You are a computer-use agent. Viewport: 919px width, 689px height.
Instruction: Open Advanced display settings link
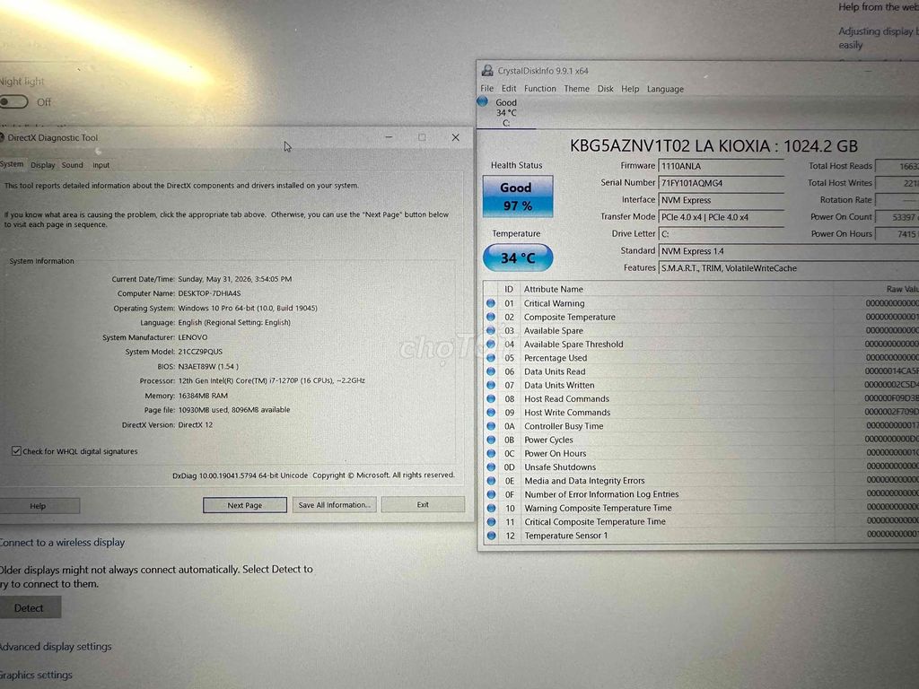click(55, 646)
